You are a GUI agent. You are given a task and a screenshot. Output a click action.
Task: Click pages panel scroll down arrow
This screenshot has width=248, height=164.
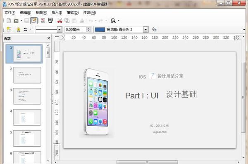click(x=48, y=161)
